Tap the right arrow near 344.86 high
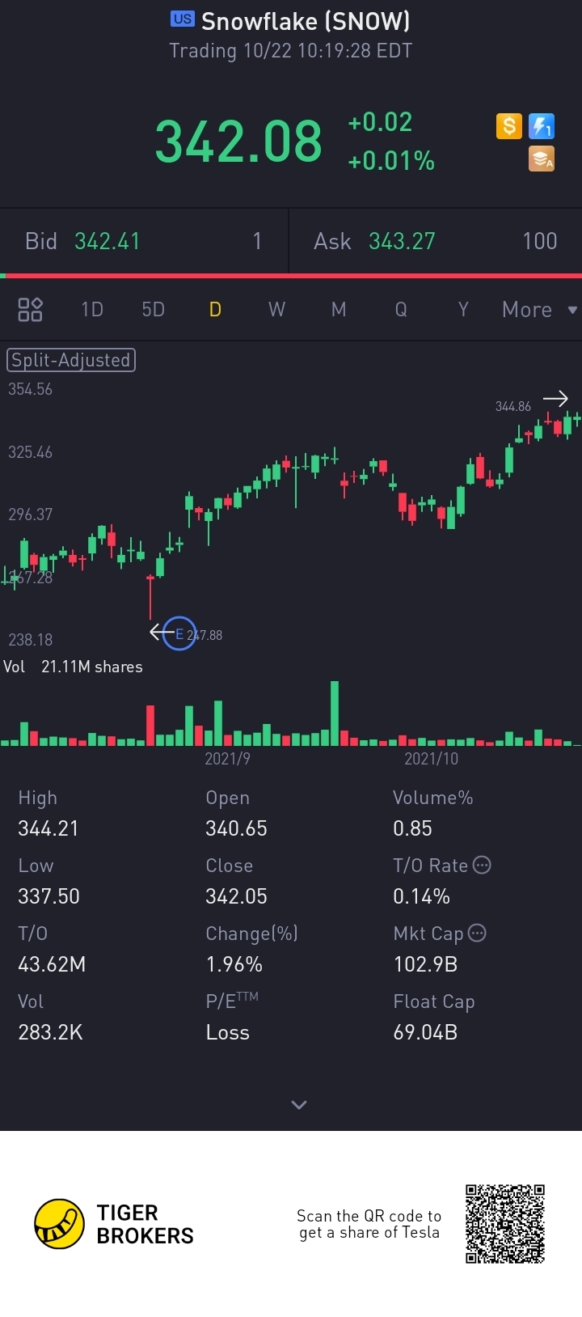 (555, 399)
